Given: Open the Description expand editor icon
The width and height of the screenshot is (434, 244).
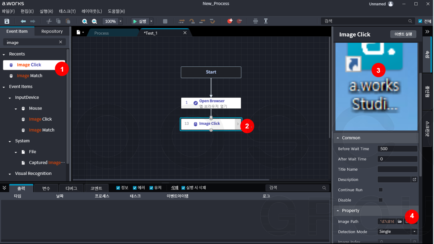Looking at the screenshot, I should (x=414, y=180).
